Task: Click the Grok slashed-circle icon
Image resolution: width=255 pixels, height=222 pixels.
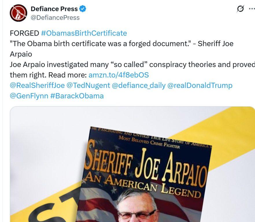Action: click(240, 9)
